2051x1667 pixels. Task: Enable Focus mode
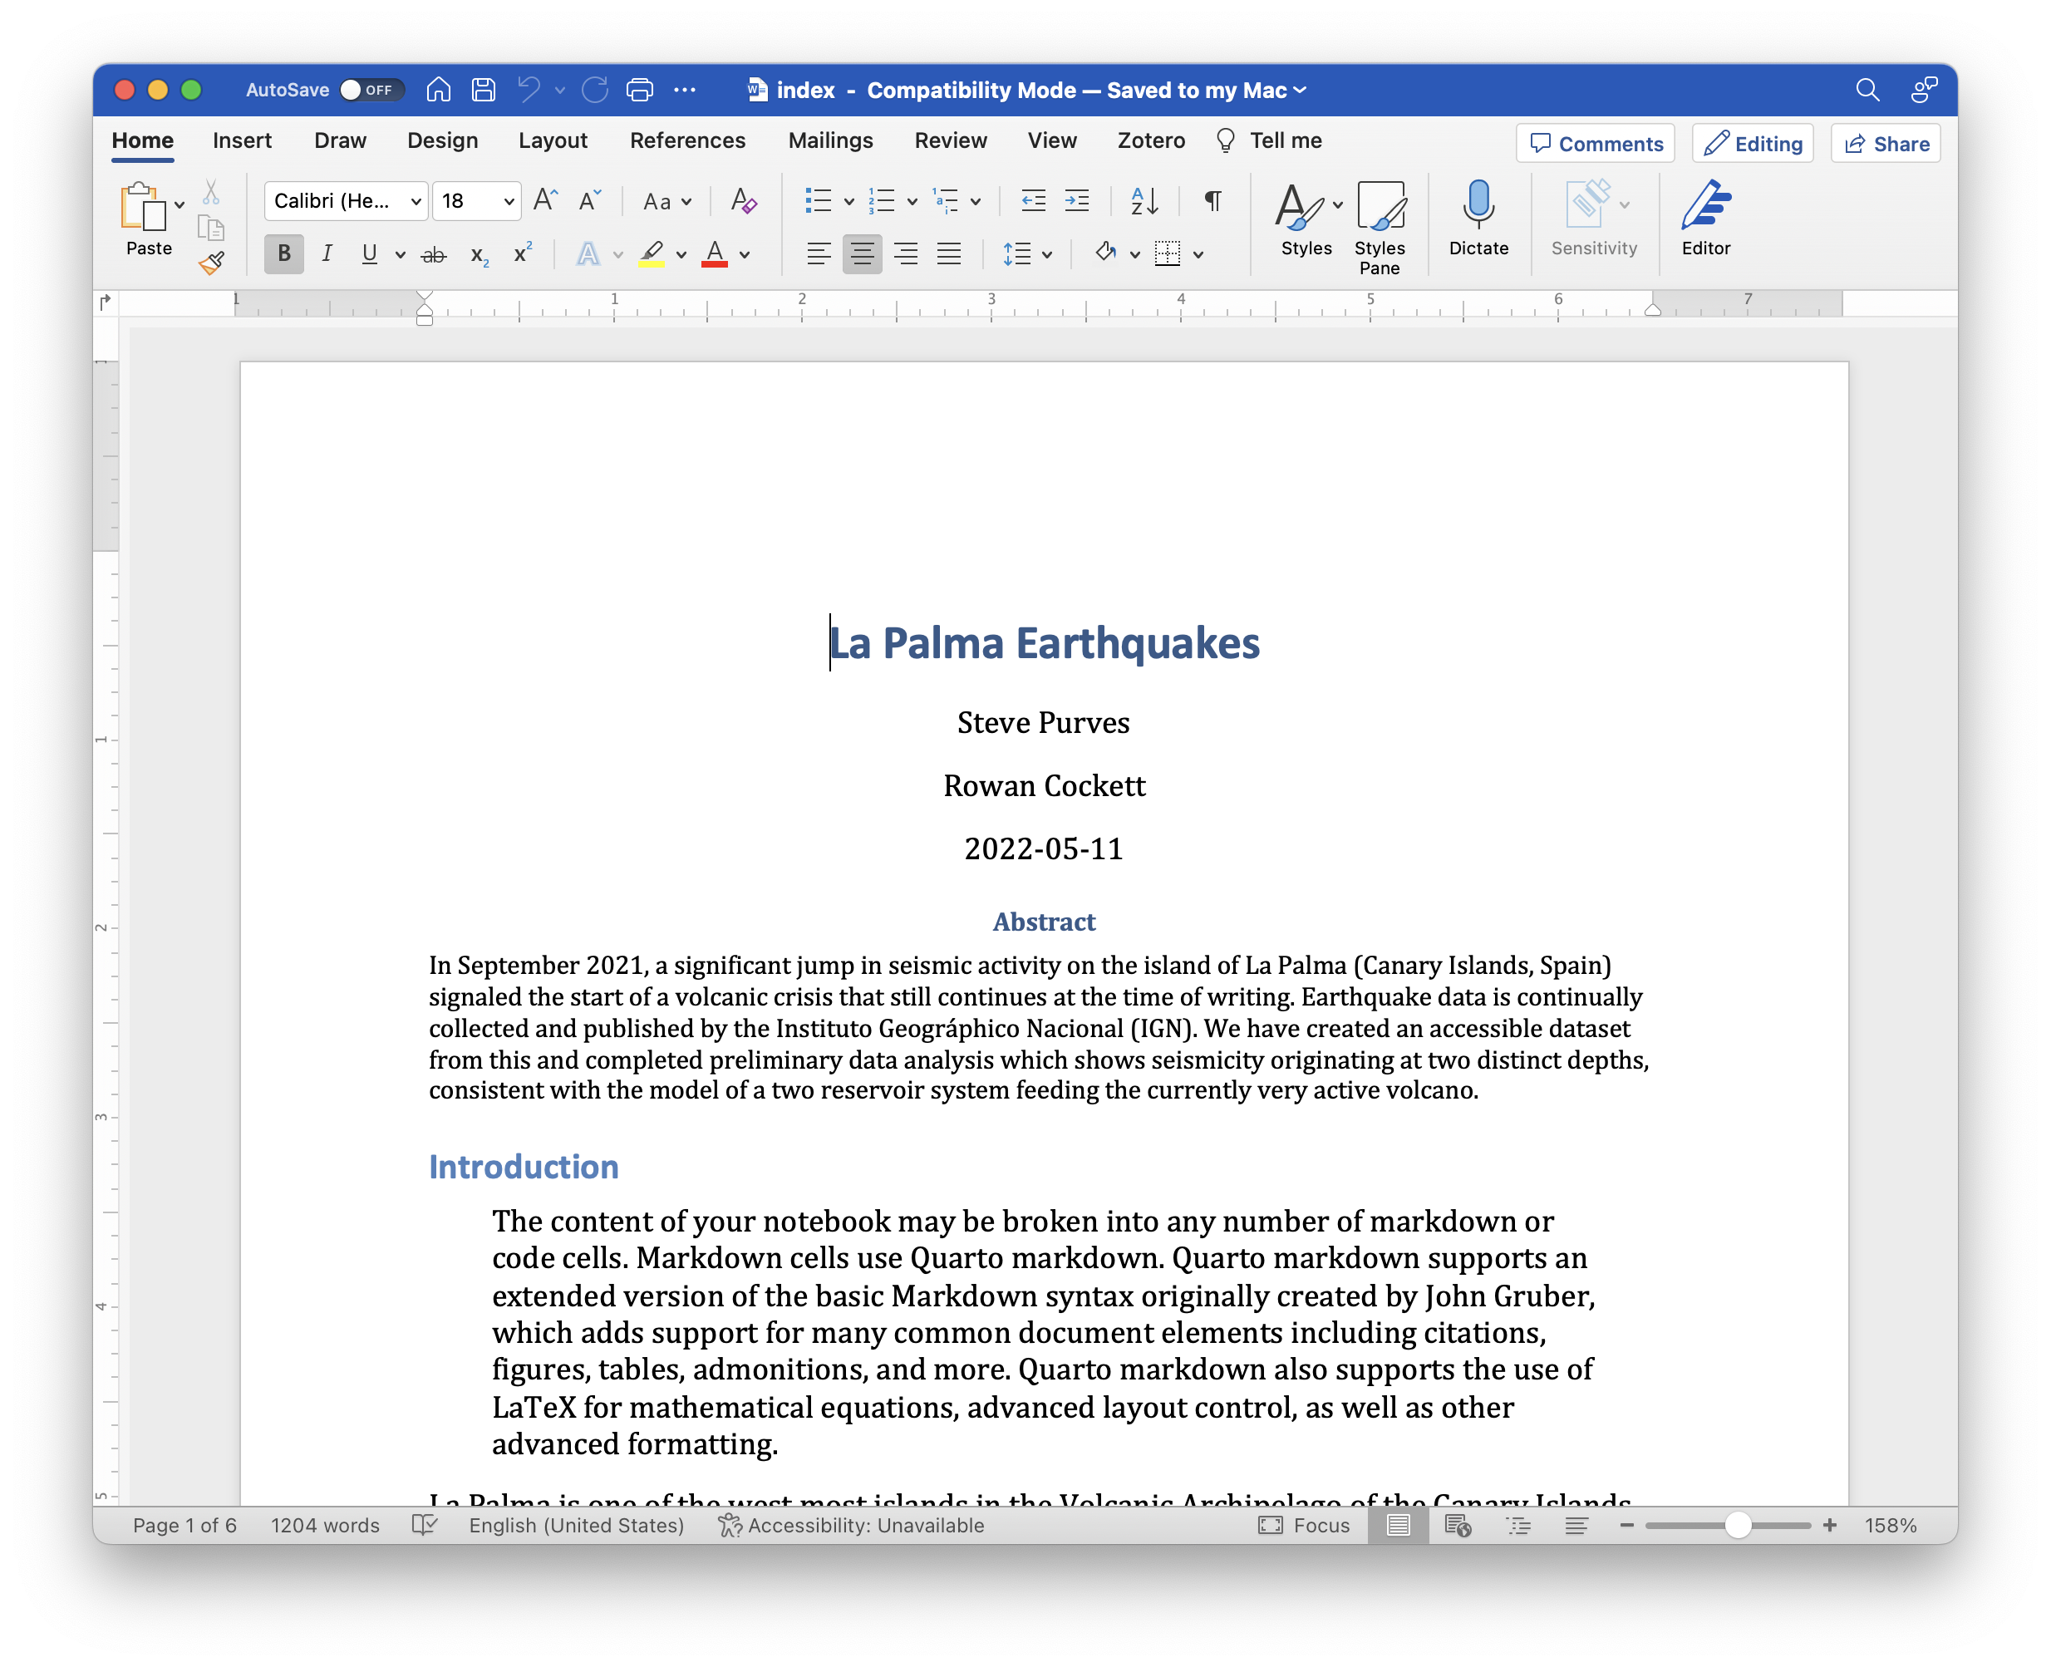1304,1525
